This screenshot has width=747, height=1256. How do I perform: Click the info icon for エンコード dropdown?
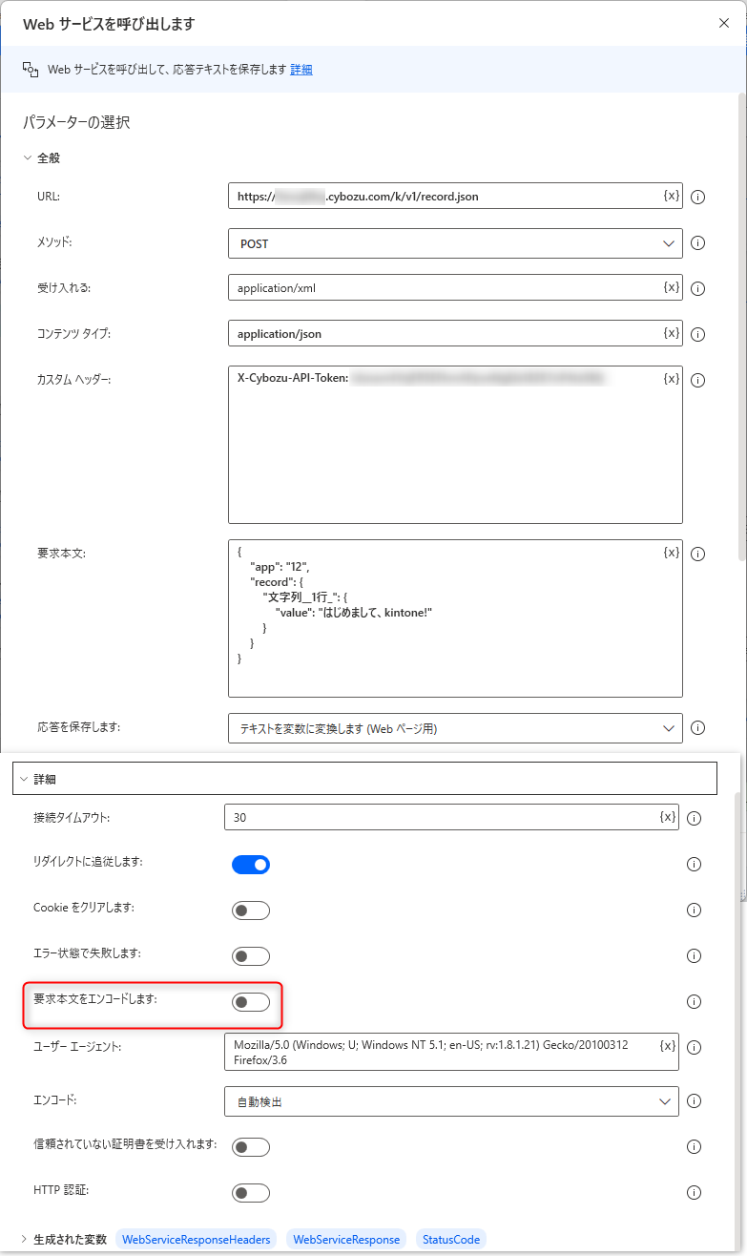695,1101
